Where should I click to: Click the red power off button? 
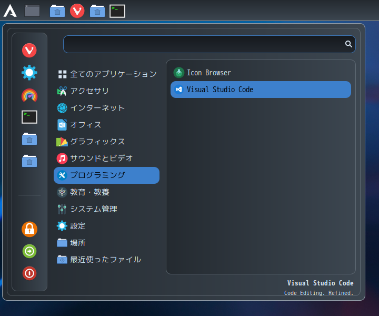coord(29,273)
